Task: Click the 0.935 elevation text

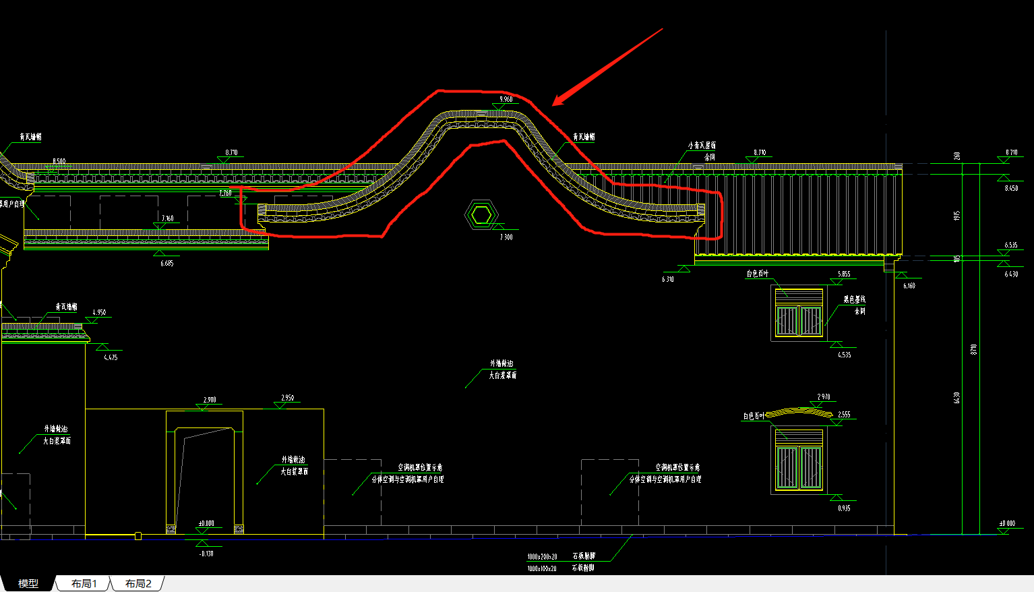Action: click(x=844, y=508)
